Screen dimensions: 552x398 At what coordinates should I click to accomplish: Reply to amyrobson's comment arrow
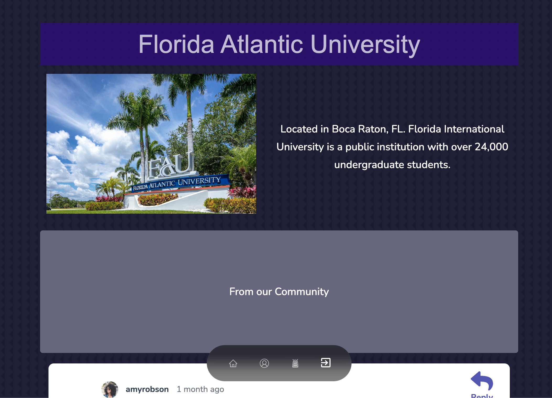[x=482, y=381]
